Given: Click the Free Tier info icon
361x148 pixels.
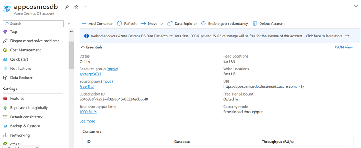Looking at the screenshot, I should click(87, 36).
